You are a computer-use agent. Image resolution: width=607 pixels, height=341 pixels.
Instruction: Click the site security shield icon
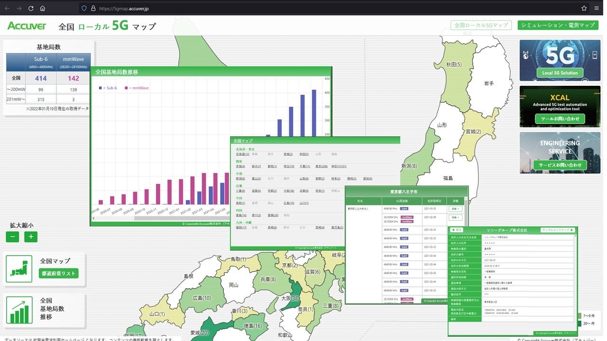[x=84, y=8]
